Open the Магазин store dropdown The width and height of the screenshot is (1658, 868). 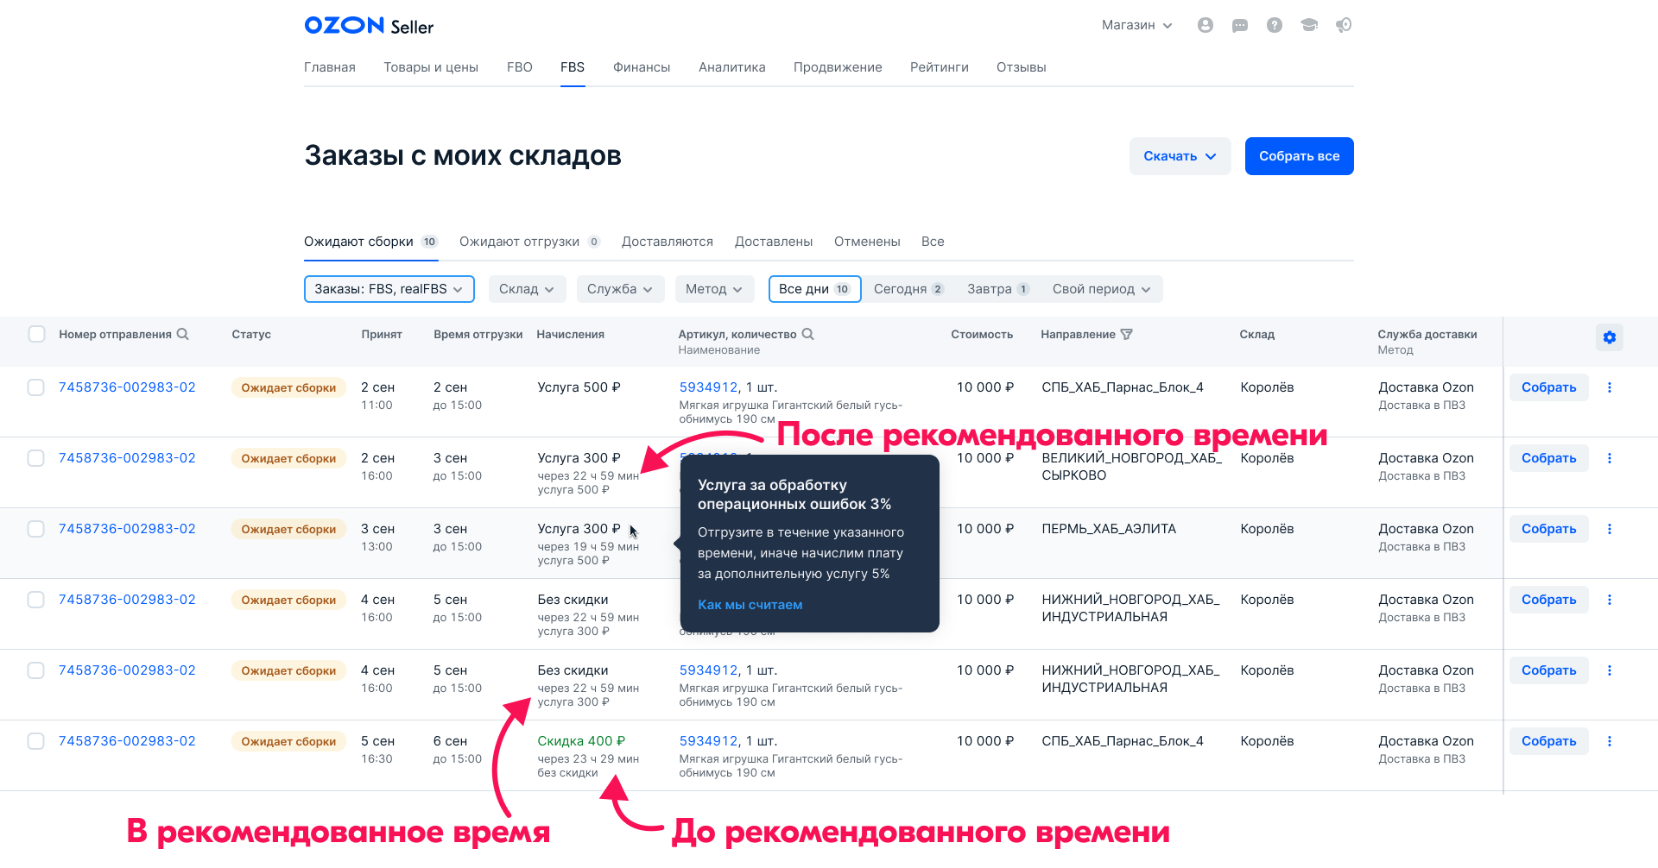1136,25
